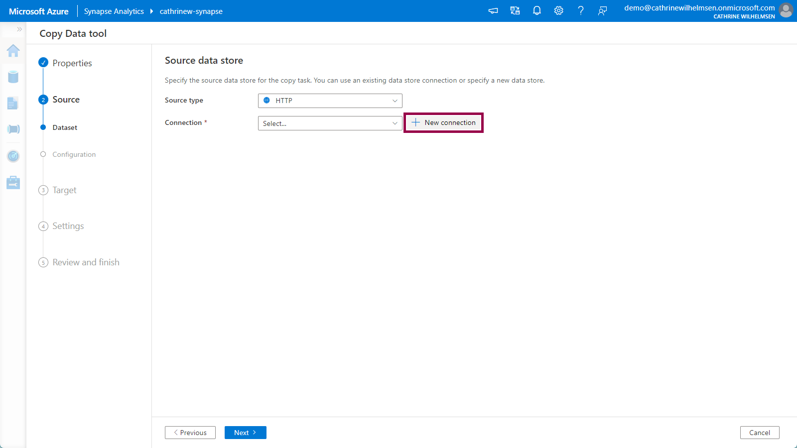Click the Next button

[245, 433]
